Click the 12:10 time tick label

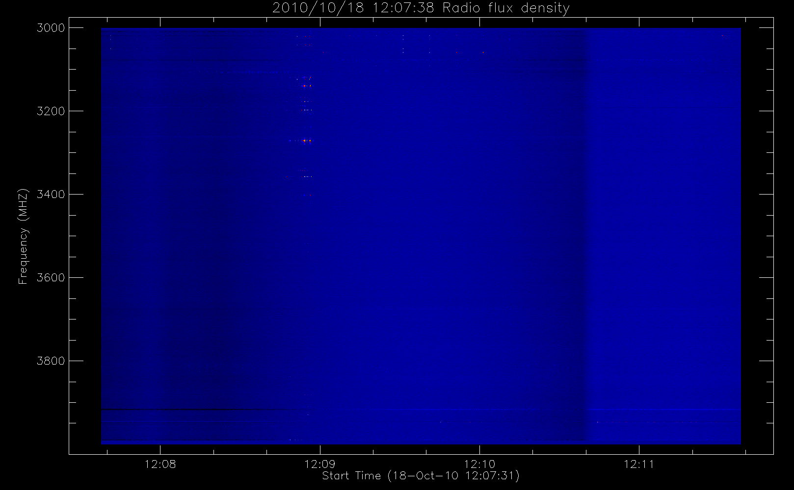click(479, 464)
